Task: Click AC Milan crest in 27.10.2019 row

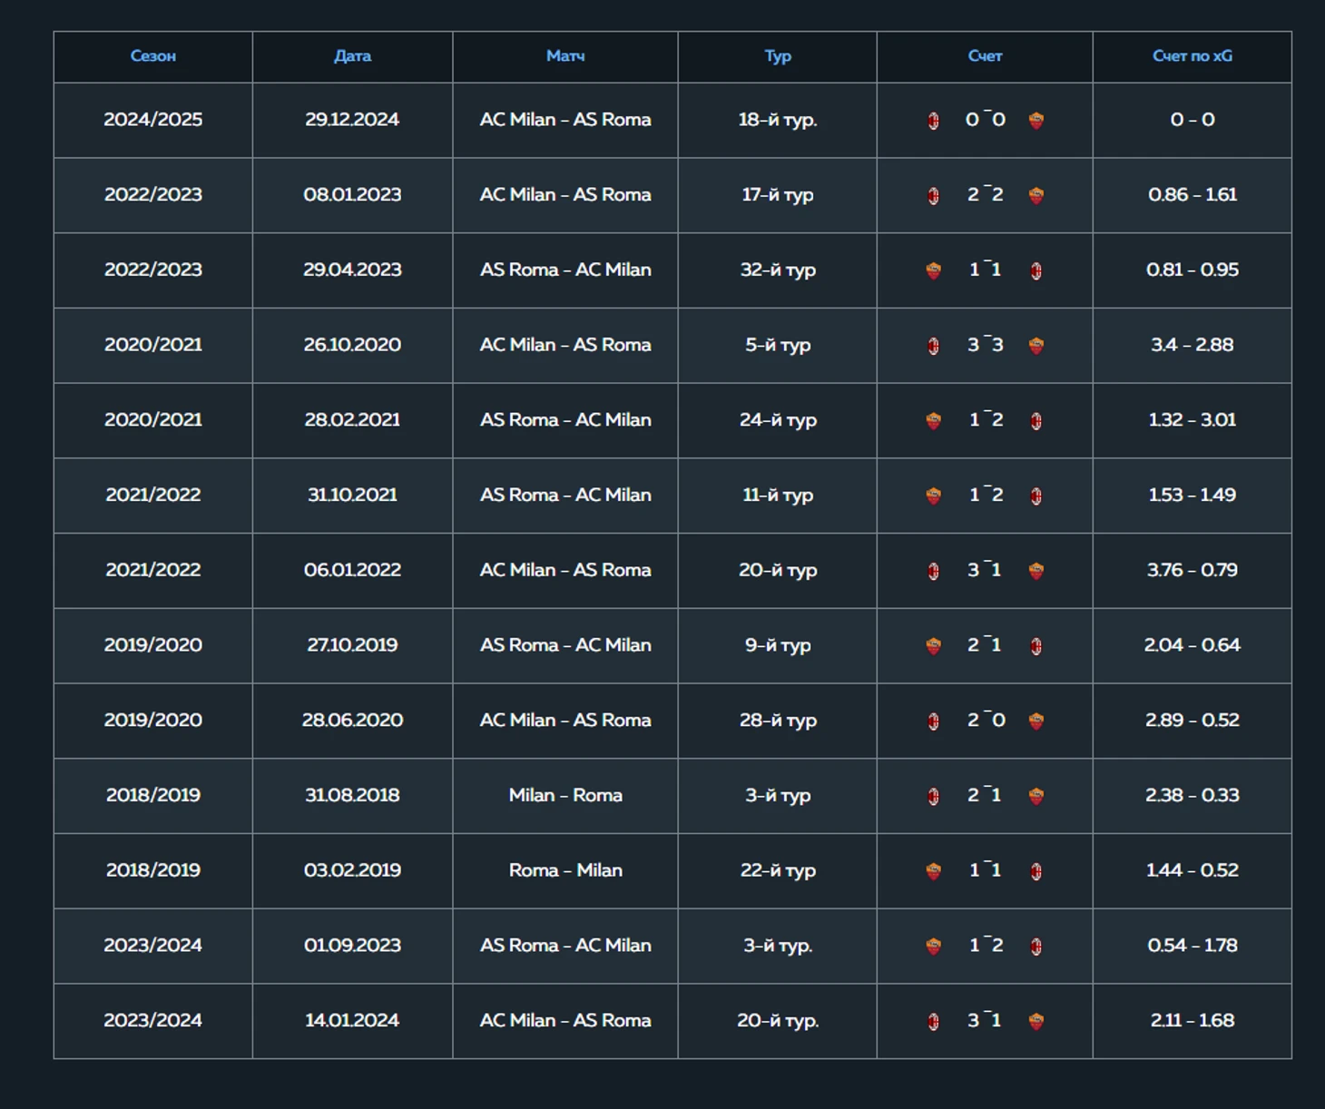Action: (x=1035, y=646)
